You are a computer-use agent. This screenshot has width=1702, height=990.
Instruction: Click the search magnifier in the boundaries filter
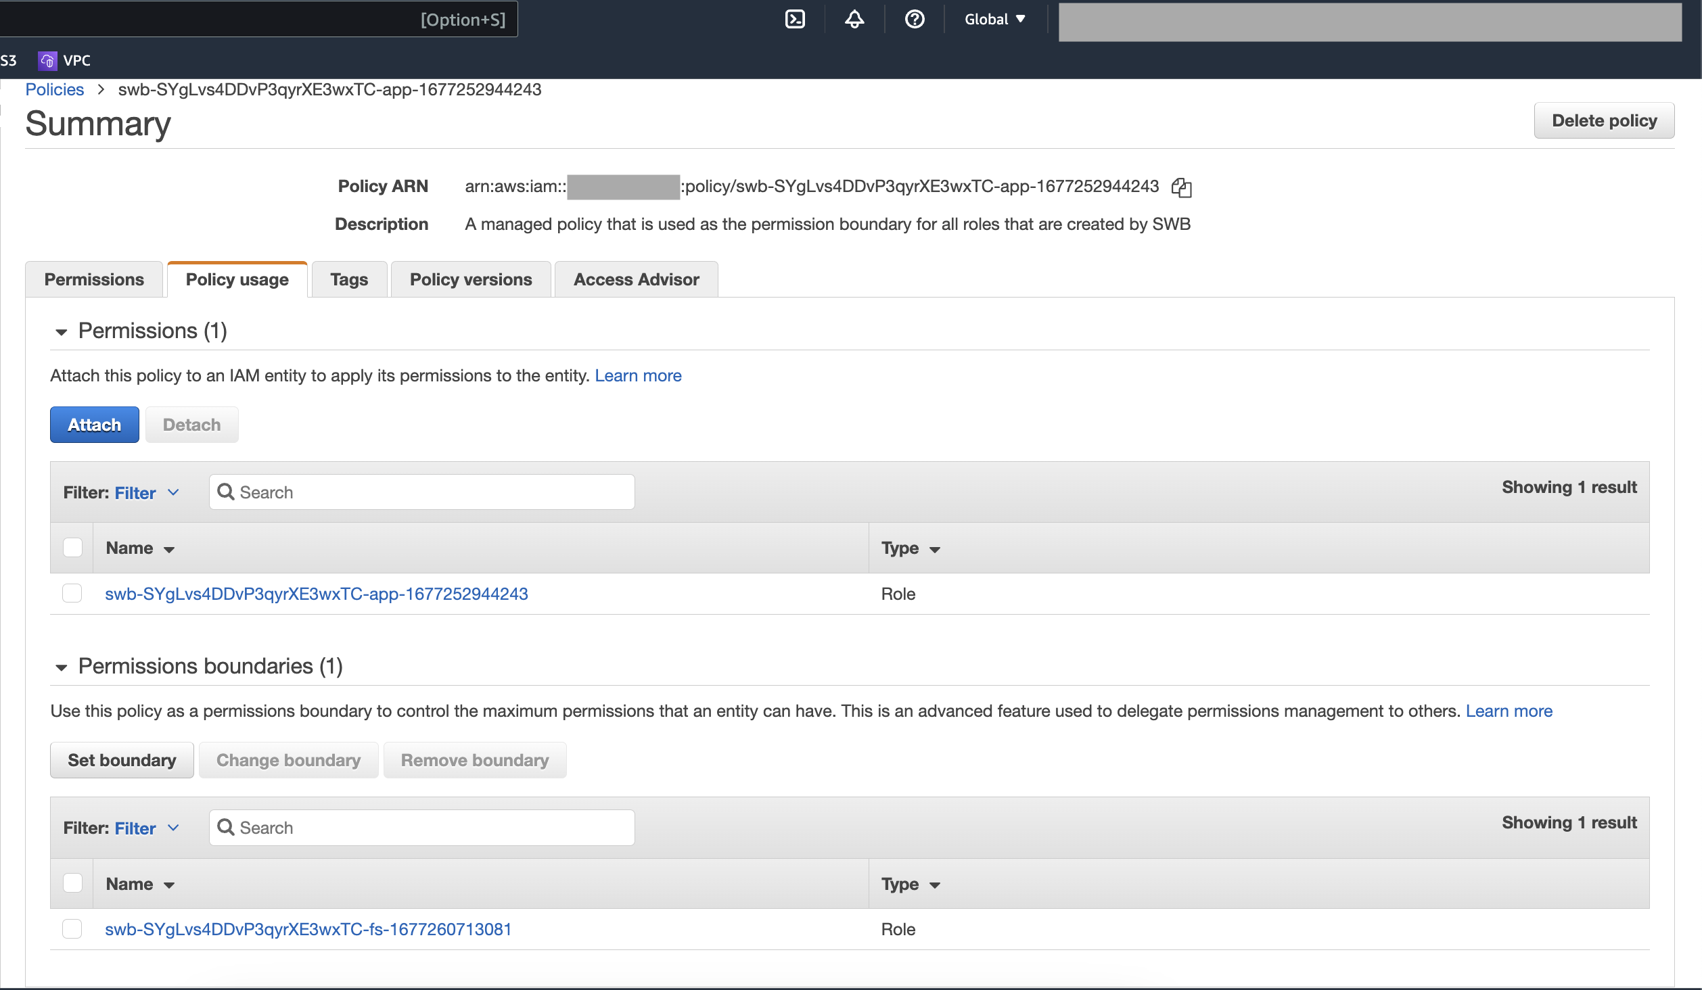(x=225, y=827)
